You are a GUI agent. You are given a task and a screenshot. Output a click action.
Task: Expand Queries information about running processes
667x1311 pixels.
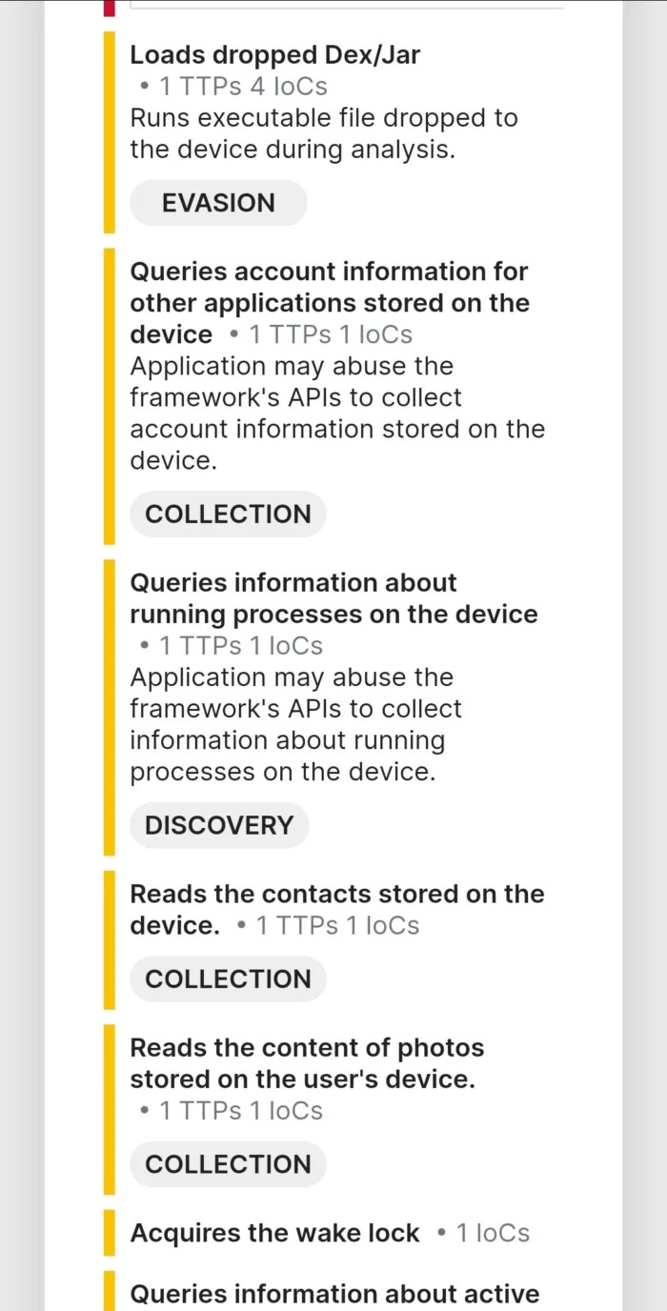[333, 598]
